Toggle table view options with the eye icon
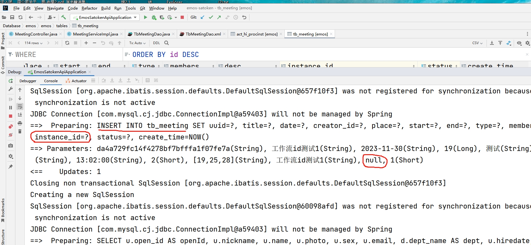Image resolution: width=531 pixels, height=245 pixels. [x=519, y=43]
